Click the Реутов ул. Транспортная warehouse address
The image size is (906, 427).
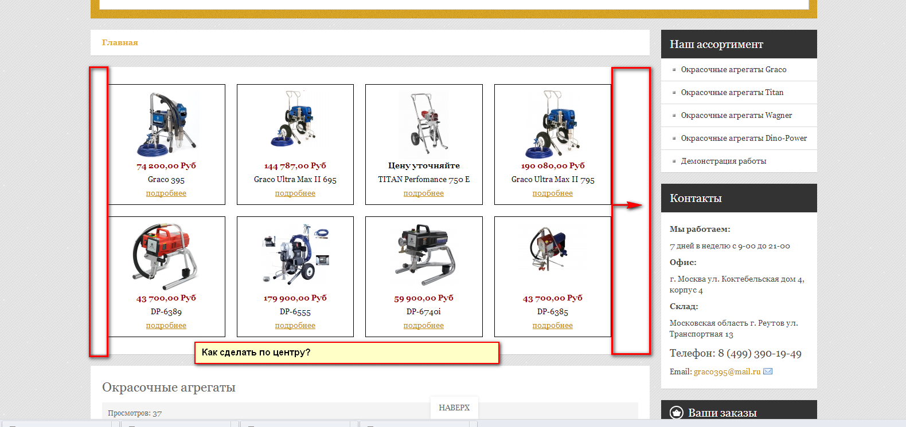click(x=734, y=329)
